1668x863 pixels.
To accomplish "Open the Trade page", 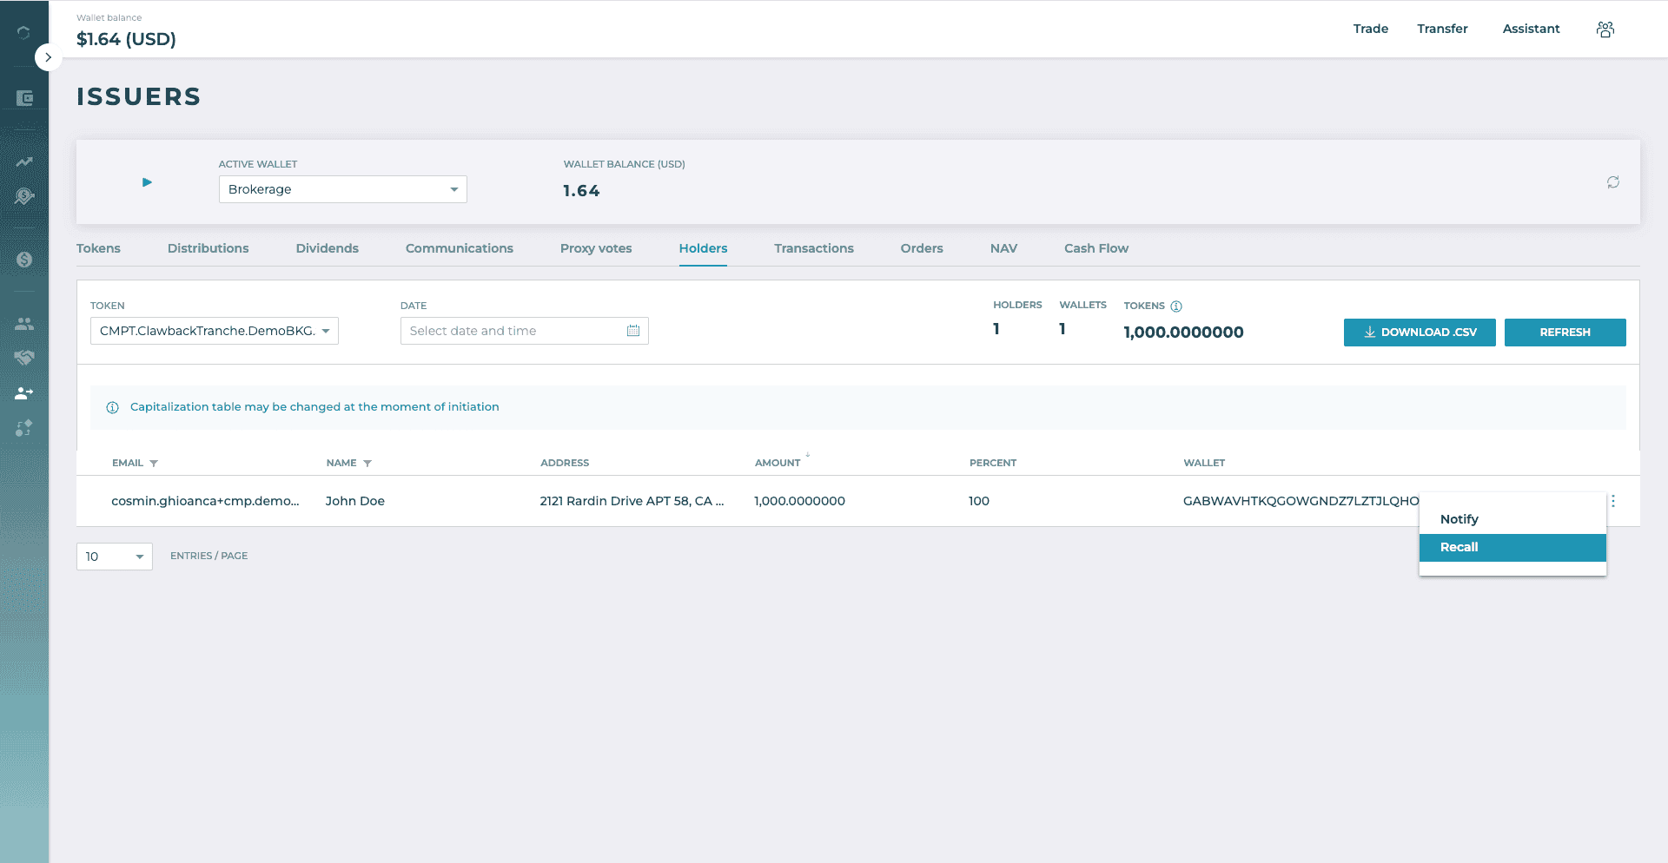I will click(1370, 29).
